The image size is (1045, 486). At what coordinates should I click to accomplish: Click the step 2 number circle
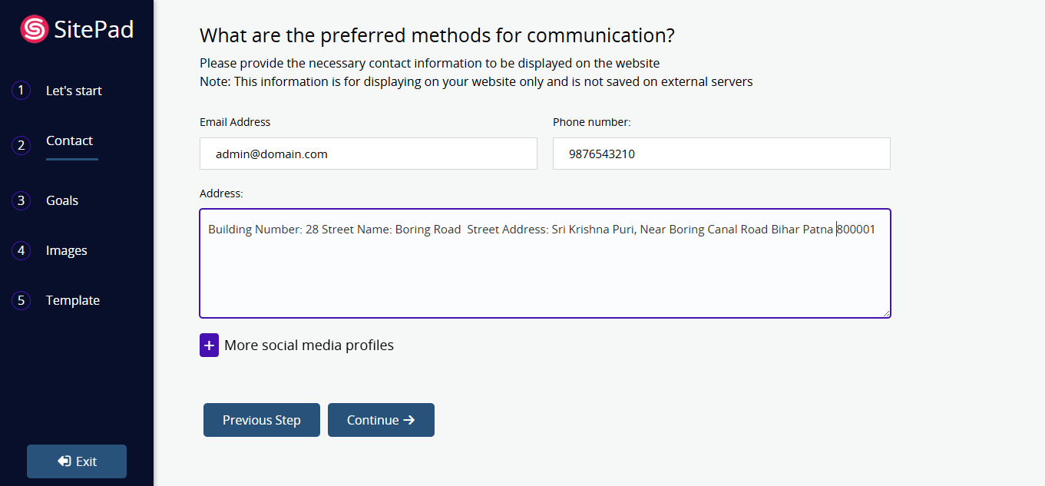21,144
